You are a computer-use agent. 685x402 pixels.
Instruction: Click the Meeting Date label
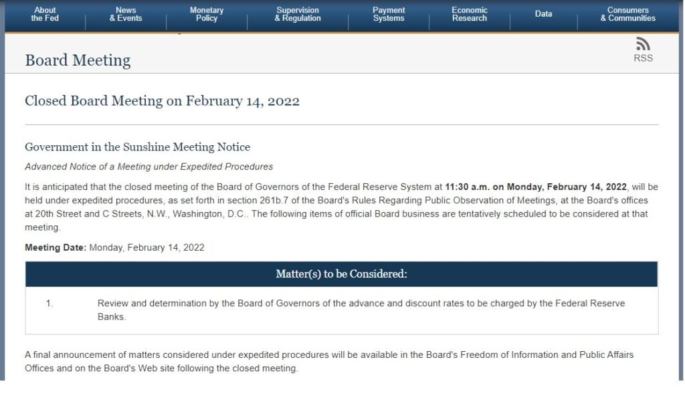[x=55, y=247]
